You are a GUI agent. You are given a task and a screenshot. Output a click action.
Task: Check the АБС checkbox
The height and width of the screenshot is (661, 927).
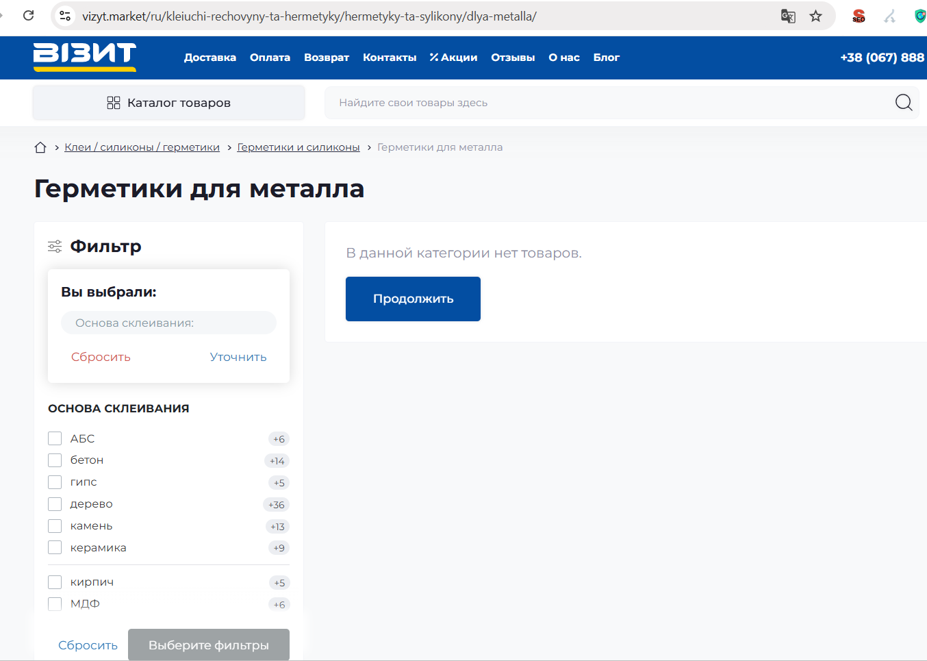(x=55, y=438)
